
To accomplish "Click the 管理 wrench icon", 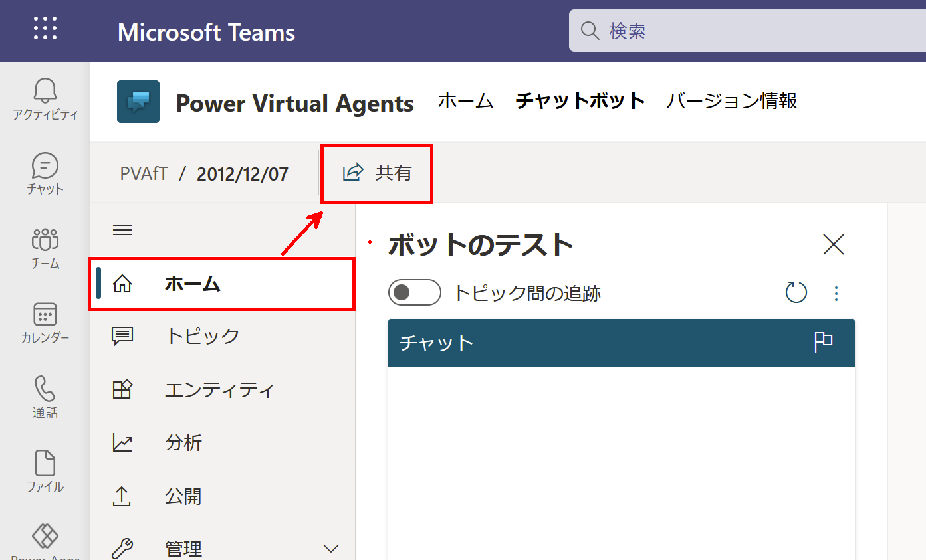I will [x=122, y=549].
